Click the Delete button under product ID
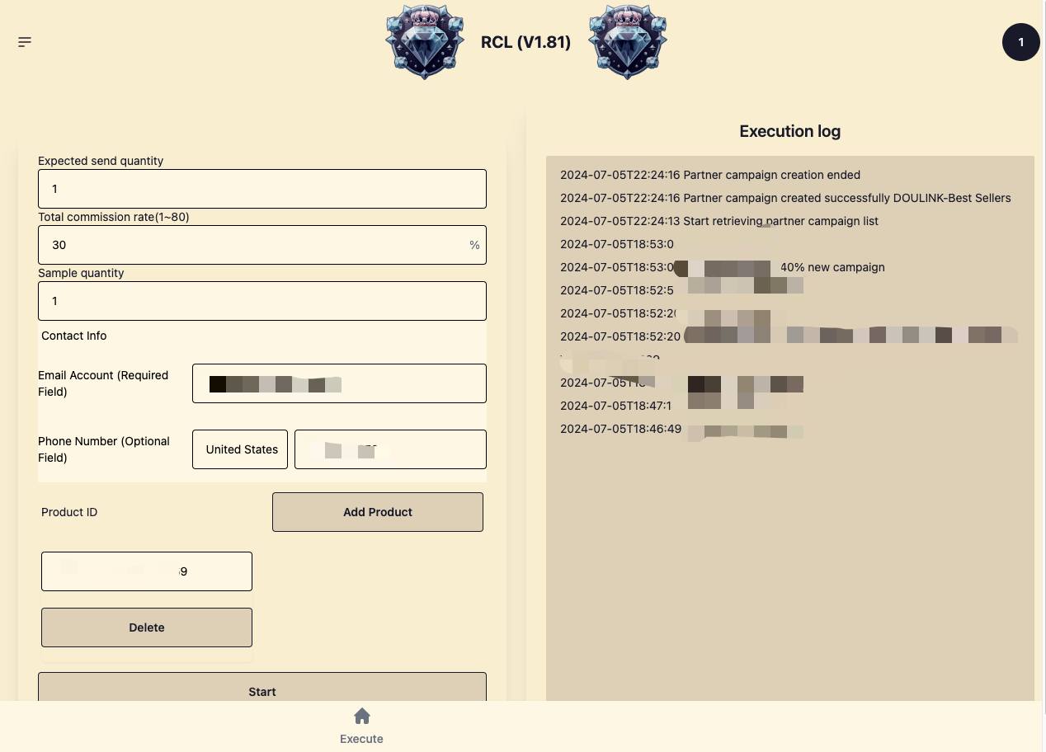1046x752 pixels. click(147, 627)
